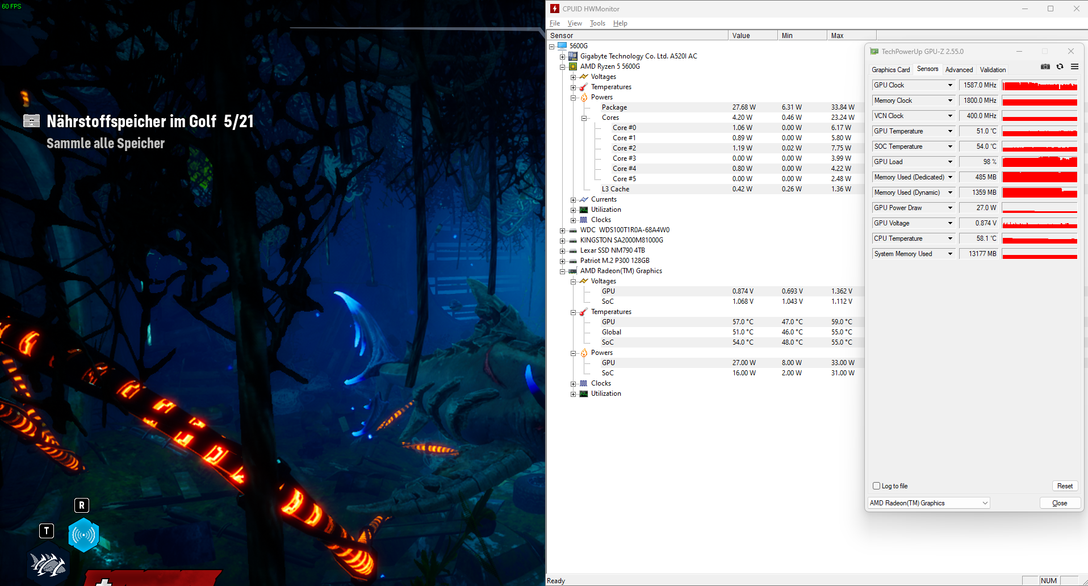
Task: Click the Sensor column header
Action: coord(637,35)
